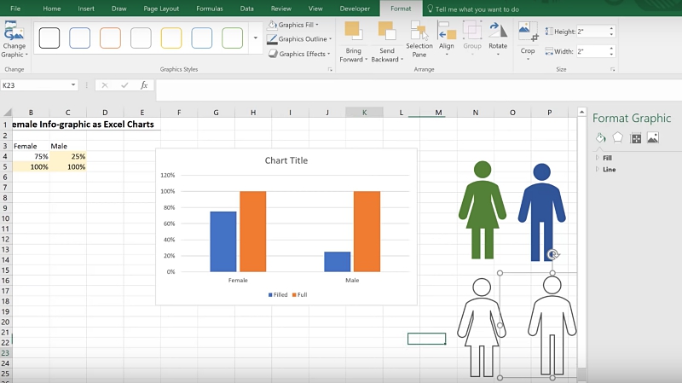Decrease Width with the down stepper
The height and width of the screenshot is (383, 682).
coord(611,55)
